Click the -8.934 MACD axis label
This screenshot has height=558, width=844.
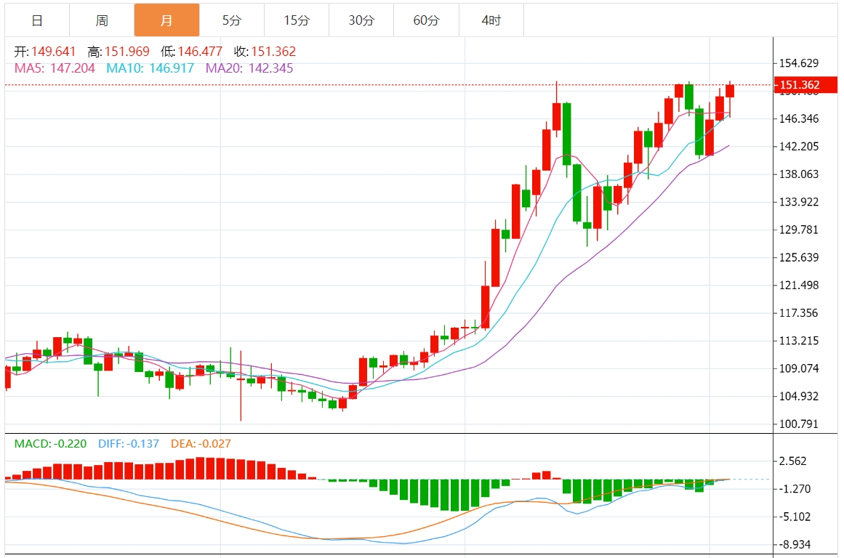795,544
